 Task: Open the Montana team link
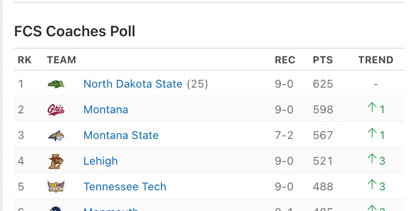106,110
